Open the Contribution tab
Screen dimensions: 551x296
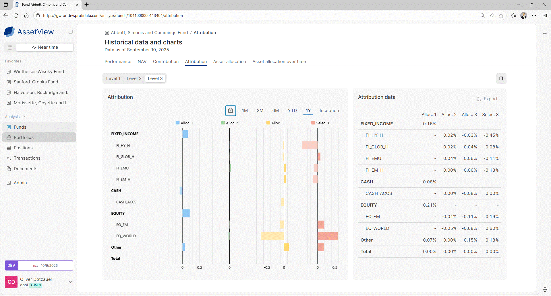click(166, 62)
